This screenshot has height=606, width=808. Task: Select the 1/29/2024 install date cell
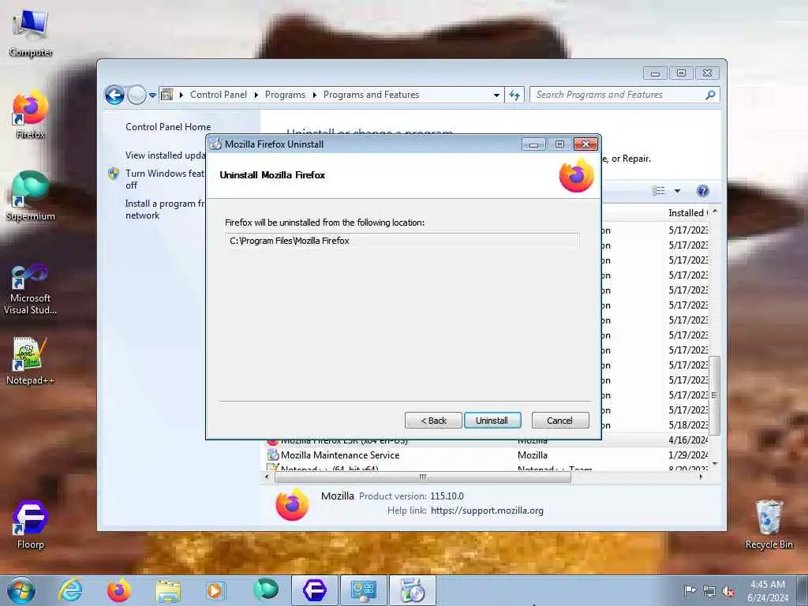click(x=688, y=455)
